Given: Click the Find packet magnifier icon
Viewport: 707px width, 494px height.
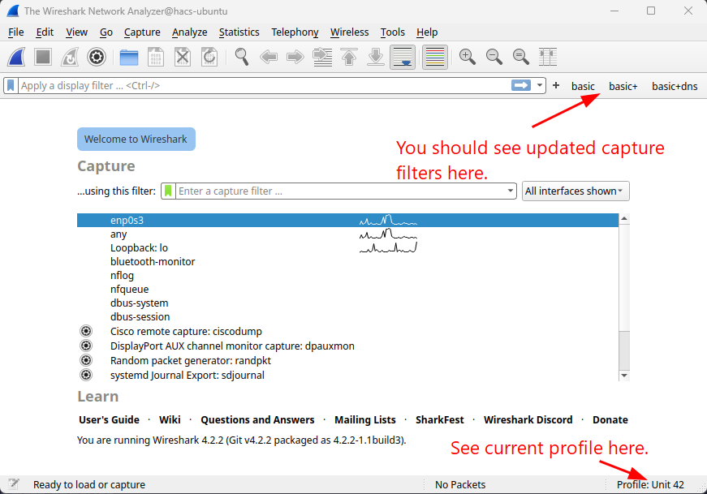Looking at the screenshot, I should tap(242, 57).
